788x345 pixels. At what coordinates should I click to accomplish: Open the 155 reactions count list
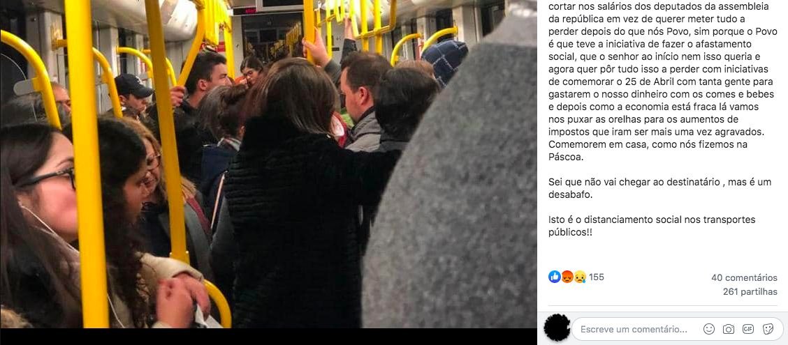pos(597,277)
